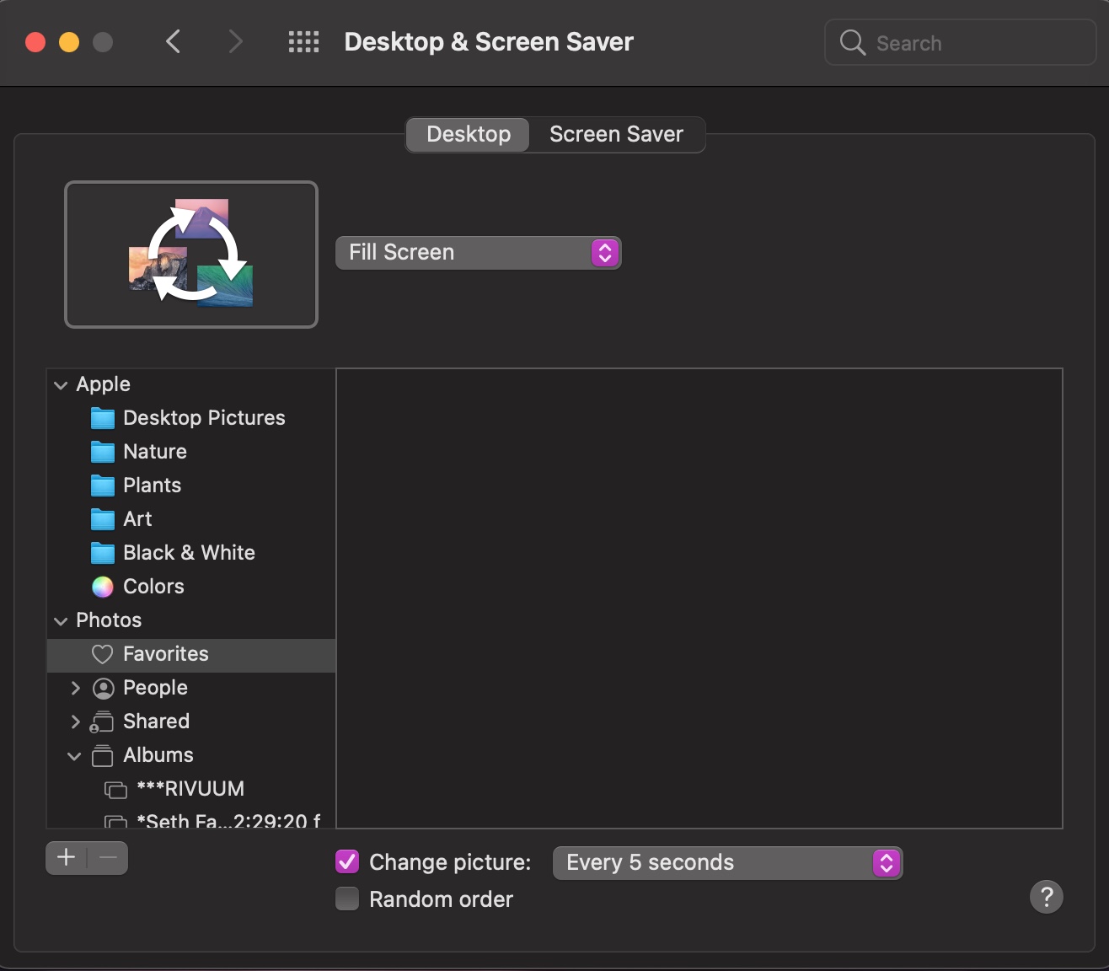Select the Albums label under Photos

[158, 755]
